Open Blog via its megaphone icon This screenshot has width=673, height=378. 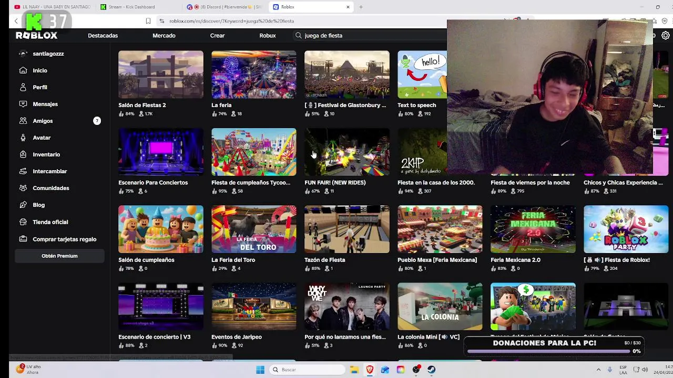click(23, 205)
